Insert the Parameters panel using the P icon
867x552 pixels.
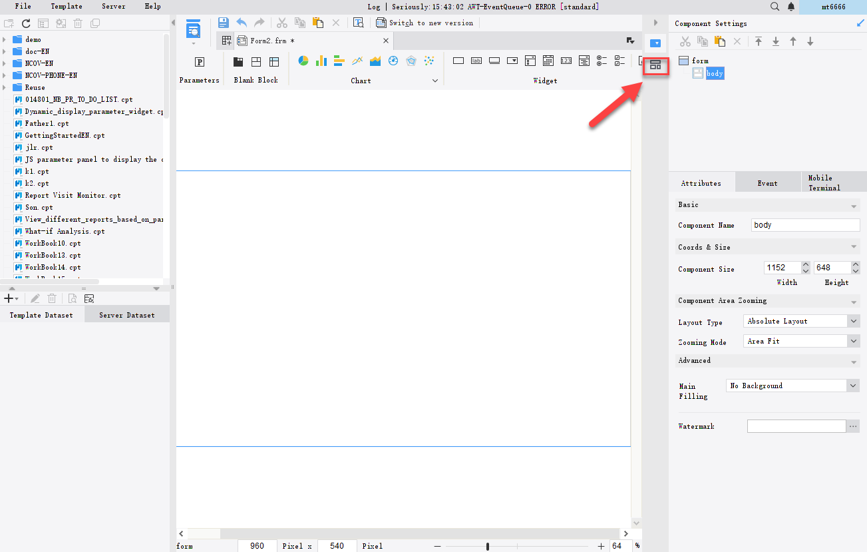click(199, 62)
